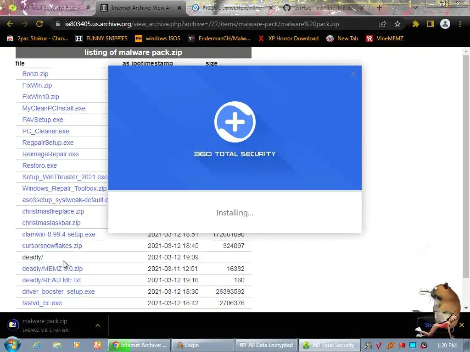Open the MyCleanPCInstall.exe link
Screen dimensions: 470x352
coord(54,108)
